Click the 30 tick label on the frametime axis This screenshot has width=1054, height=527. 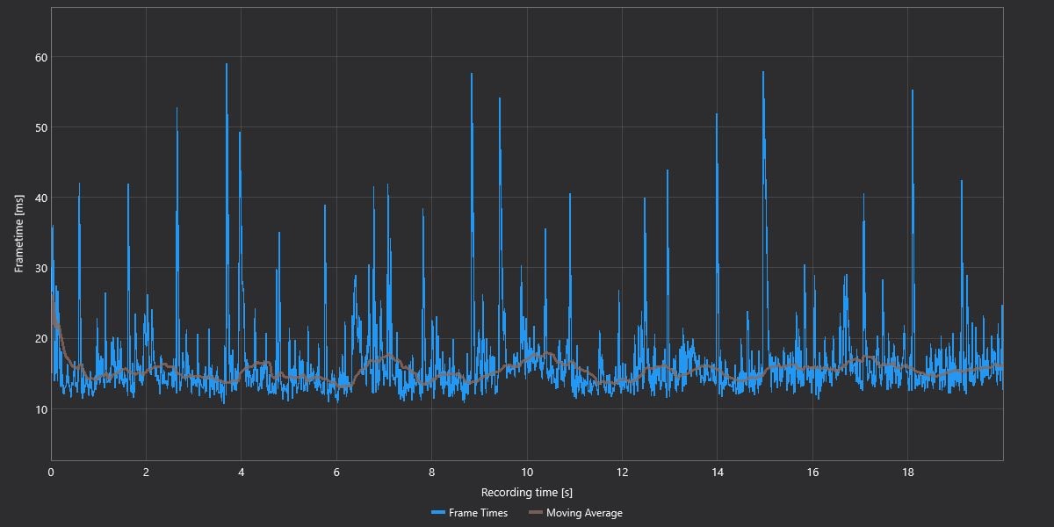pos(42,268)
